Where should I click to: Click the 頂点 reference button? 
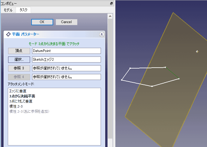coord(19,51)
